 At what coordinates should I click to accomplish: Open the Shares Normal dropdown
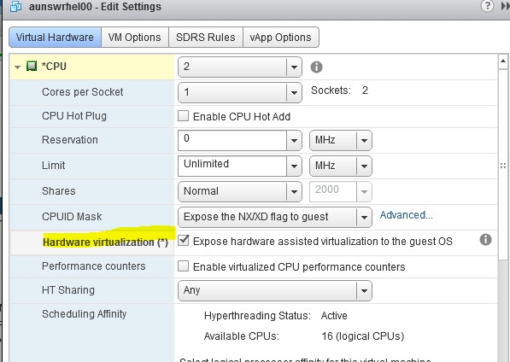(240, 191)
